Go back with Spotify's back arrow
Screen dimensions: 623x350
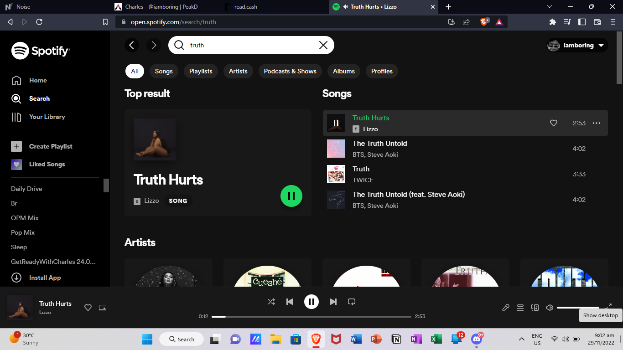click(132, 45)
